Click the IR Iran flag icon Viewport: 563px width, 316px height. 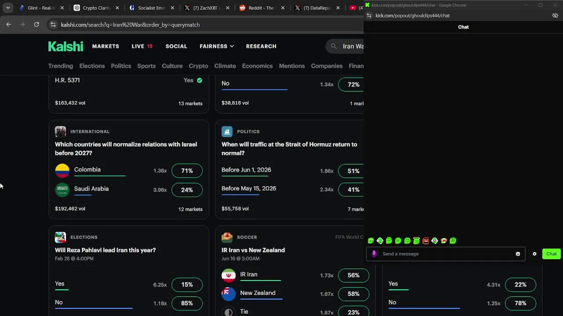pos(229,276)
